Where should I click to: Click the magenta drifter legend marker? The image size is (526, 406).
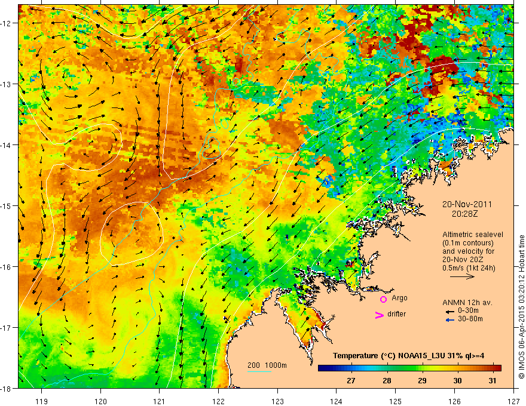pos(380,315)
